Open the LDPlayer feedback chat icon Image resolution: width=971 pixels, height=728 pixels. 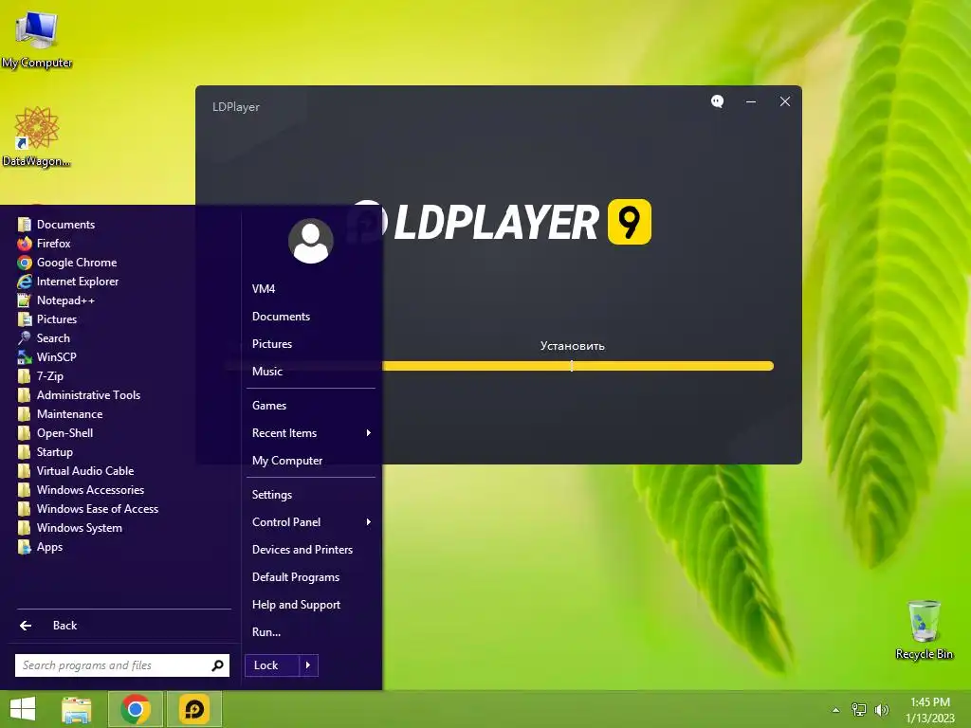tap(717, 101)
